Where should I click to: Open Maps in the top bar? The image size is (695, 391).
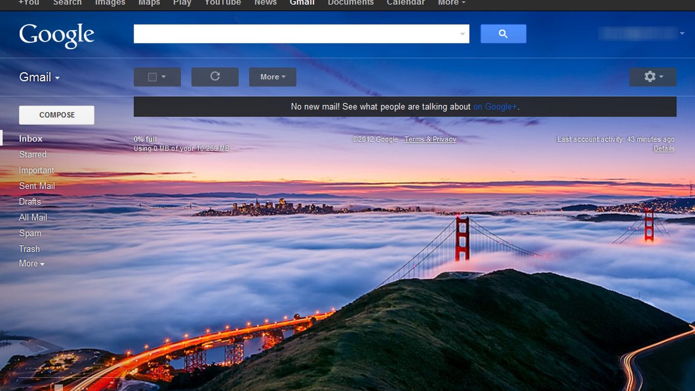coord(149,3)
